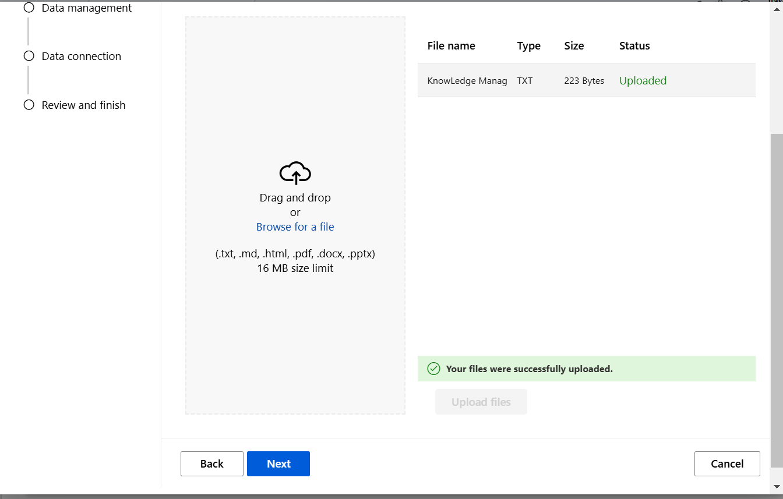Select the KnowLedge Manag file name cell
This screenshot has width=783, height=499.
tap(467, 81)
